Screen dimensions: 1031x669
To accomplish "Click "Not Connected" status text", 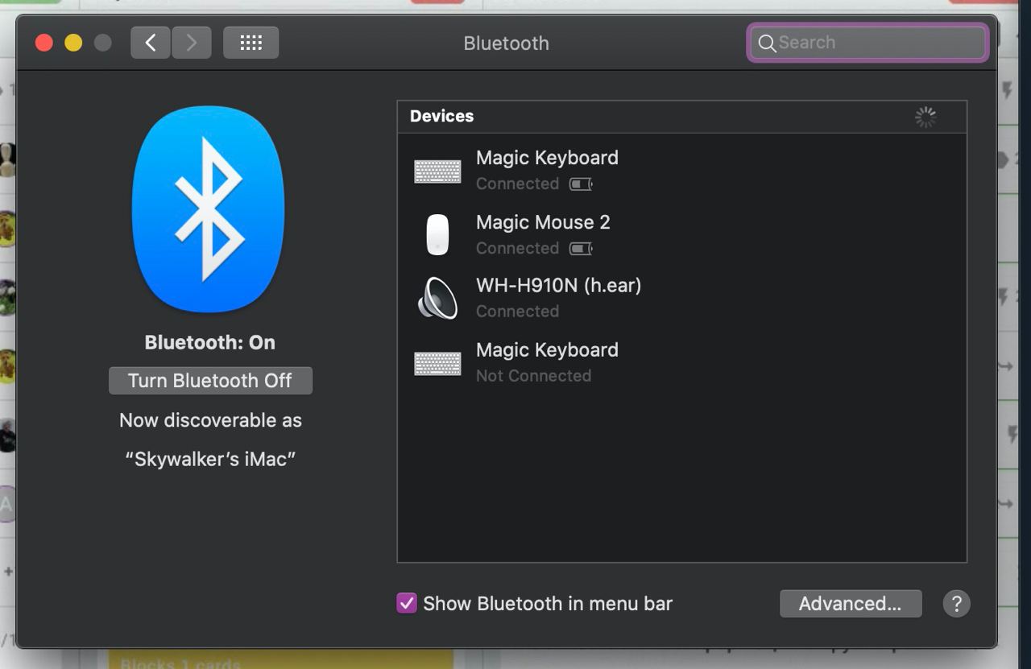I will [x=533, y=376].
